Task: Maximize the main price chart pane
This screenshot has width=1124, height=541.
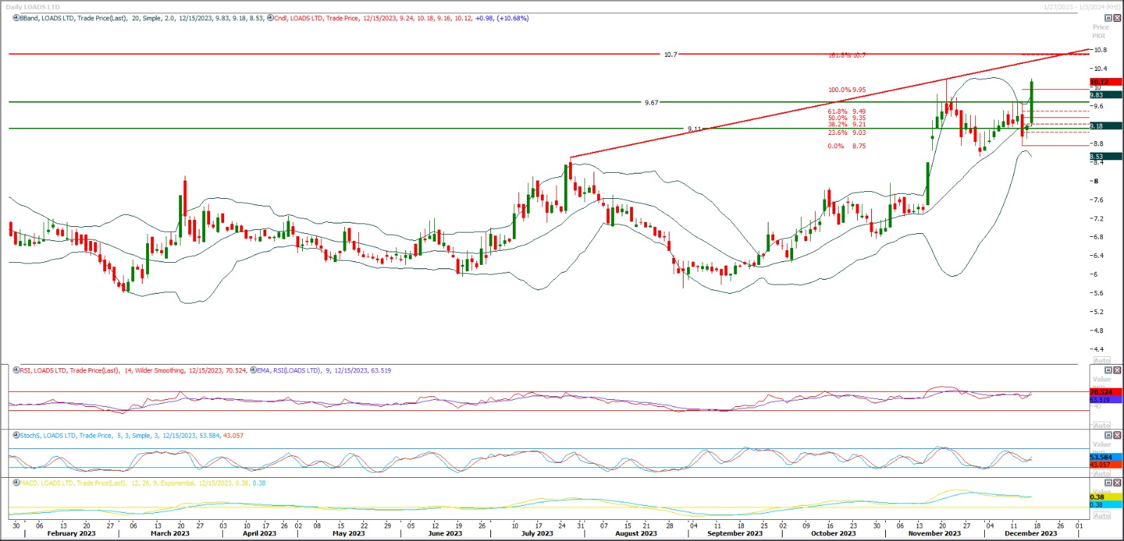Action: click(1109, 18)
